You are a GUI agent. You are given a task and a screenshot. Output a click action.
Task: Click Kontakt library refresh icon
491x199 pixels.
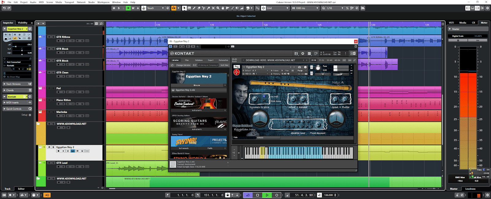pos(173,65)
